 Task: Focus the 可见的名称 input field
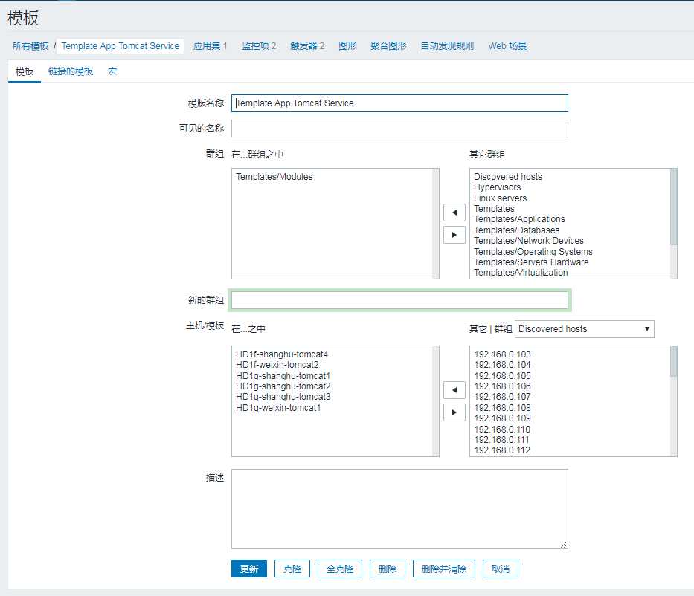pyautogui.click(x=399, y=129)
